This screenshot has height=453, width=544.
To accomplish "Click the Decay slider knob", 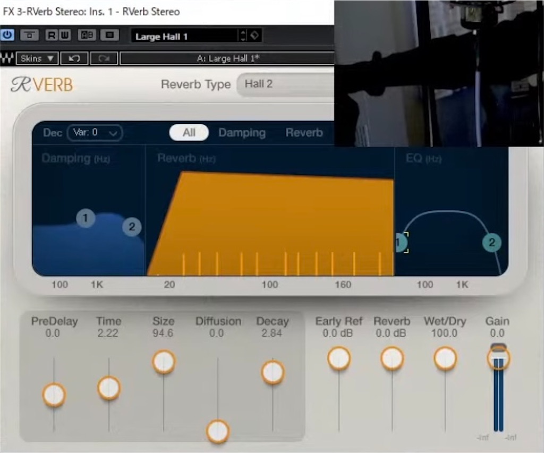I will coord(273,372).
